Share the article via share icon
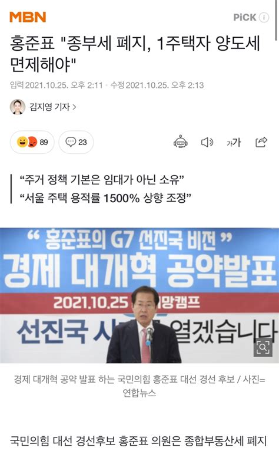 tap(261, 142)
